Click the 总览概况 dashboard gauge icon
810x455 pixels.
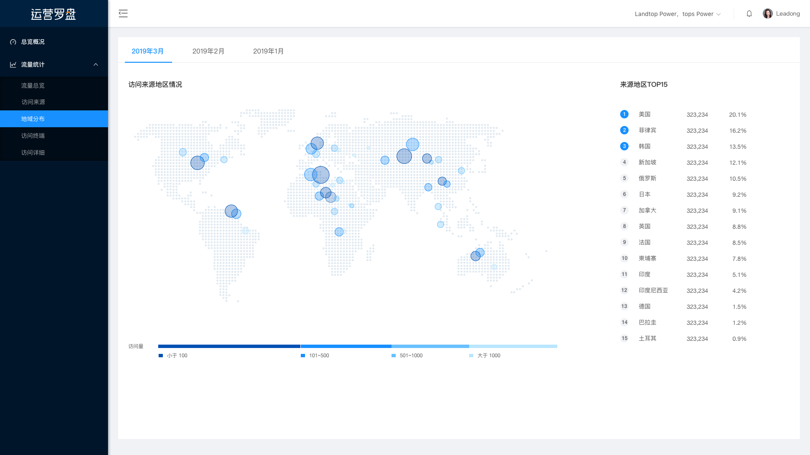(x=13, y=42)
